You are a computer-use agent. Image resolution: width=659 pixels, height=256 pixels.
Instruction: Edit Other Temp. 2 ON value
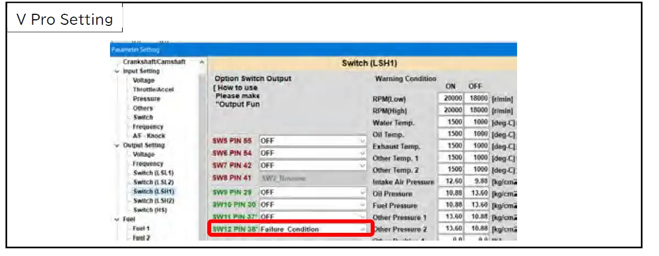coord(451,170)
